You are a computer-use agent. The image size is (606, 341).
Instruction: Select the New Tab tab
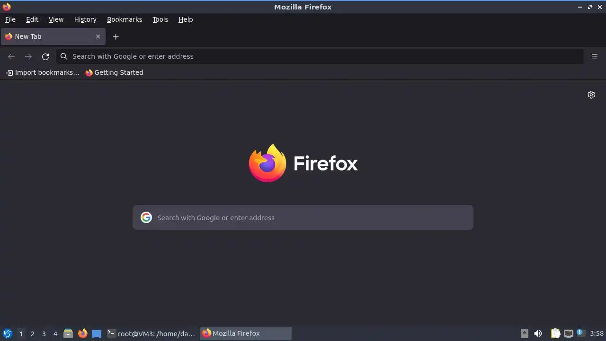[53, 36]
